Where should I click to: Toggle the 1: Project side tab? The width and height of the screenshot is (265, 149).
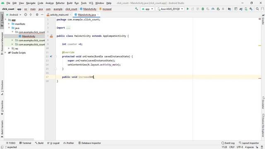coord(2,20)
